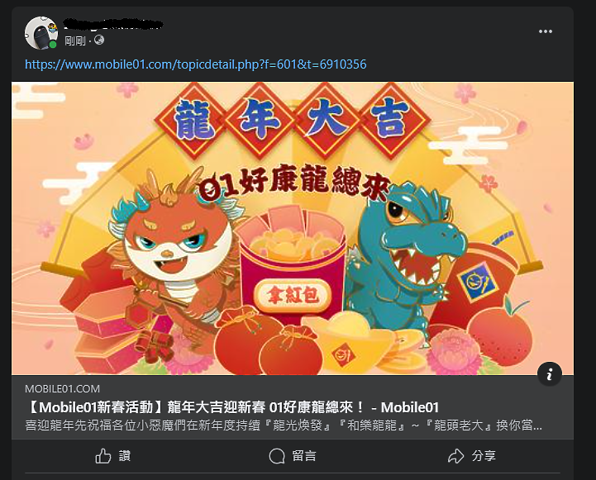This screenshot has width=596, height=480.
Task: Click the 分享 share button label
Action: point(484,456)
